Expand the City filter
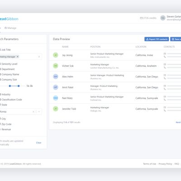Viewport: 181px width, 181px height. (x=3, y=119)
